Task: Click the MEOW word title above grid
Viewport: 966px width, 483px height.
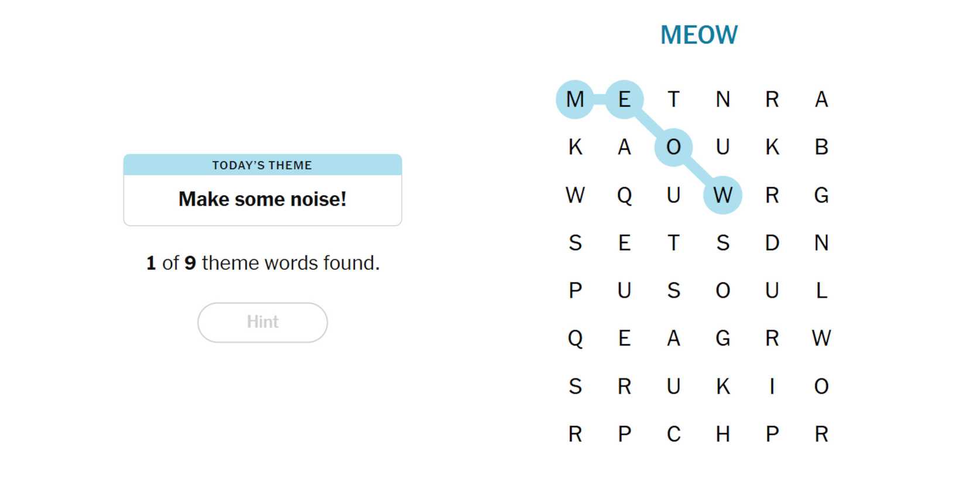Action: pos(698,35)
